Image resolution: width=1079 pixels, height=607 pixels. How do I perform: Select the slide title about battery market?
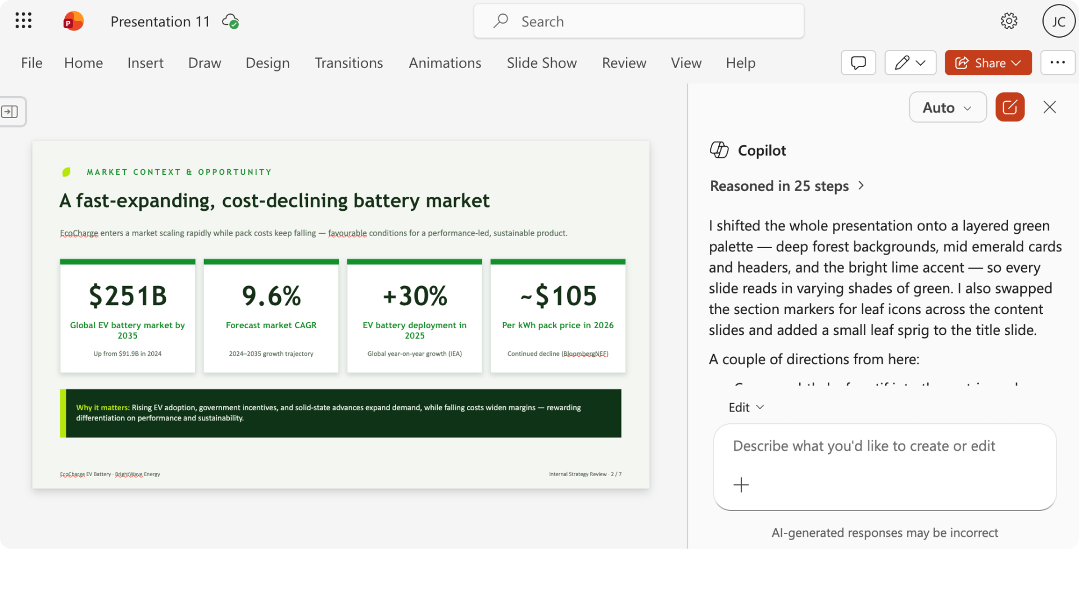click(274, 201)
